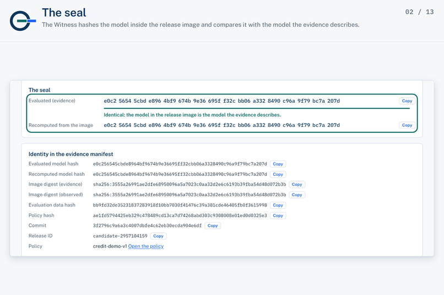Image resolution: width=444 pixels, height=295 pixels.
Task: Click the slide counter 02 / 13
Action: pos(419,12)
